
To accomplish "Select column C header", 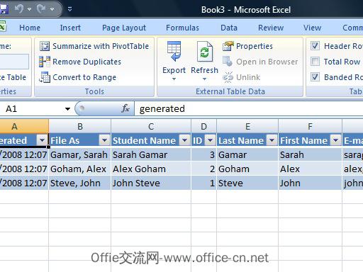I will coord(151,126).
